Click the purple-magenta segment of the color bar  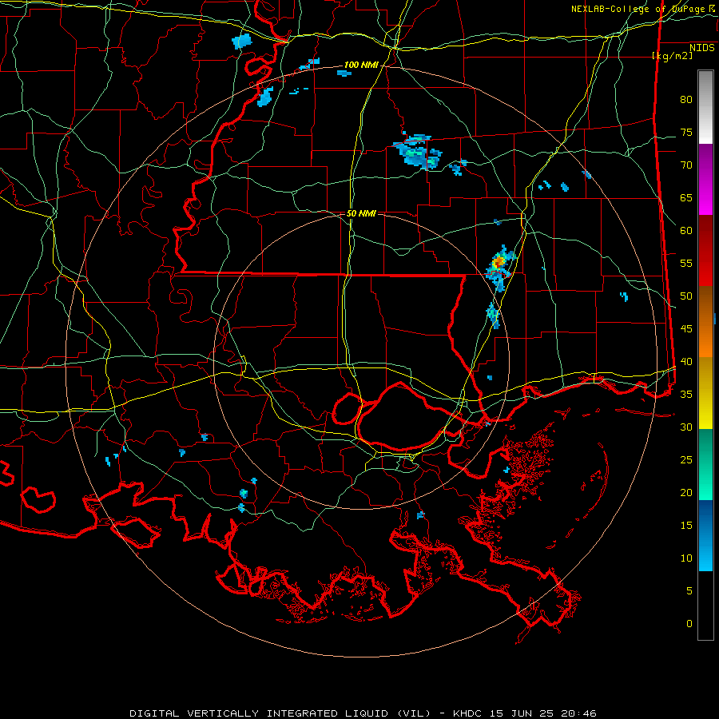coord(705,180)
